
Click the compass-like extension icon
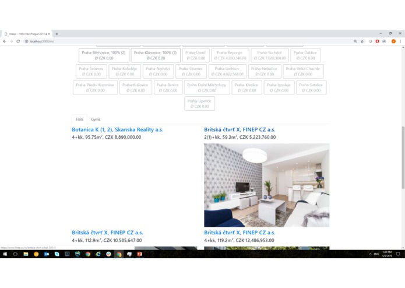(x=384, y=41)
